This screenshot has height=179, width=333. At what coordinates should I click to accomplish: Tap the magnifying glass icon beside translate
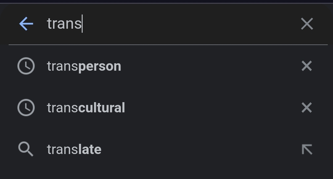26,149
